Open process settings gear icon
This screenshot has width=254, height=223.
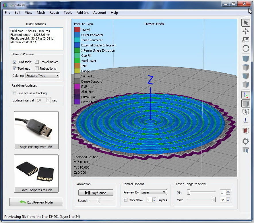click(246, 141)
